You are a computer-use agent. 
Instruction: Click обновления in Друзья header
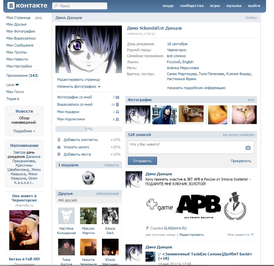[107, 194]
